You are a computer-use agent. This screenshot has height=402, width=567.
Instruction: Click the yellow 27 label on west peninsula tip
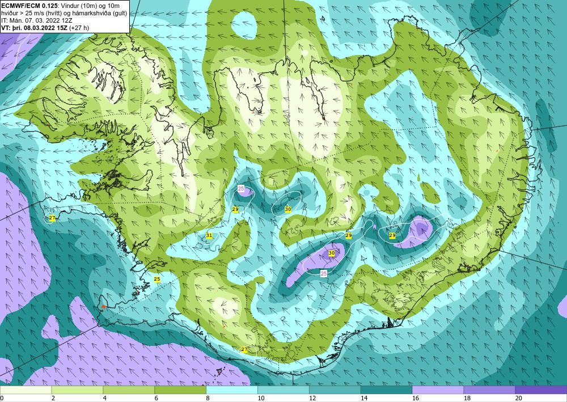coord(52,218)
